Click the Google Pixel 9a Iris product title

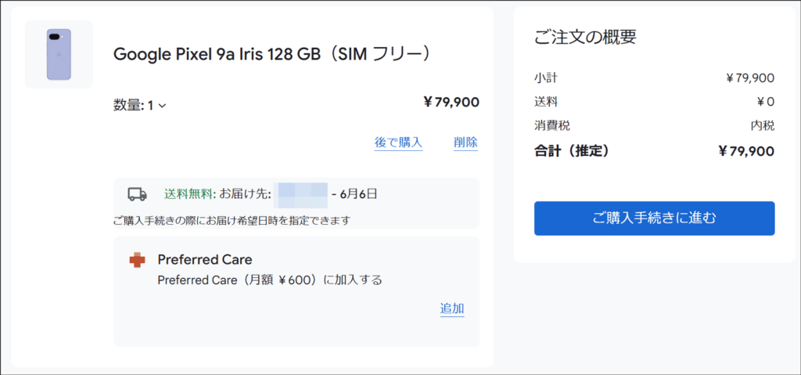pos(271,54)
